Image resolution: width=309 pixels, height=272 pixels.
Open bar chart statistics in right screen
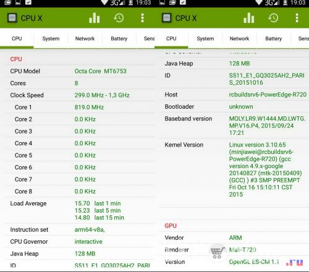pyautogui.click(x=249, y=18)
